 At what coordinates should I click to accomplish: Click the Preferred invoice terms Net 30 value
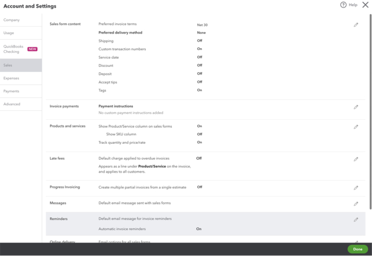pos(202,25)
